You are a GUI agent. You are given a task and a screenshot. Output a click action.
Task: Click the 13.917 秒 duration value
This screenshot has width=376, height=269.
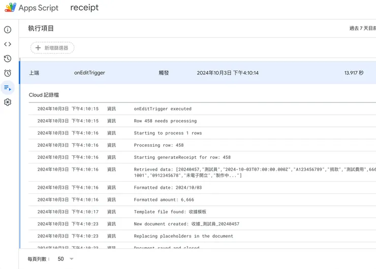354,73
